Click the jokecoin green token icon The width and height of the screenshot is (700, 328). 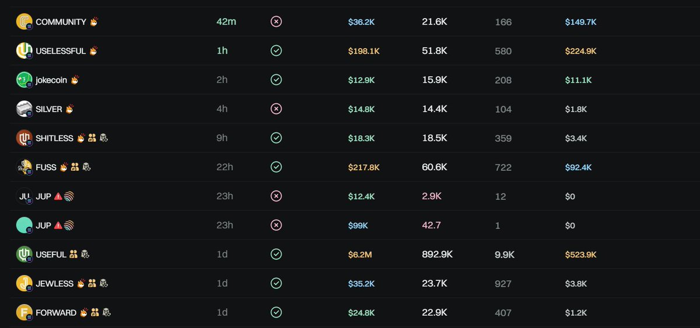pyautogui.click(x=24, y=80)
